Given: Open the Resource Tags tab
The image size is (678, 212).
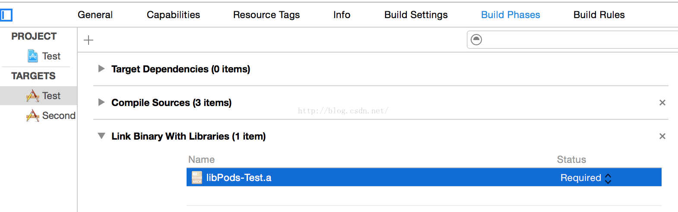Looking at the screenshot, I should tap(266, 15).
